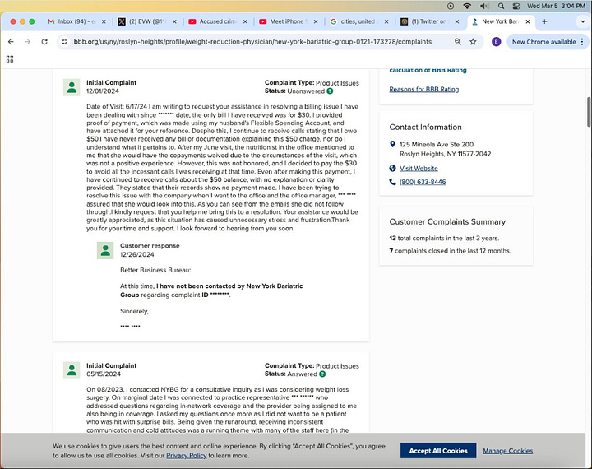Close the New York Bariatric tab
This screenshot has width=592, height=469.
pyautogui.click(x=528, y=21)
